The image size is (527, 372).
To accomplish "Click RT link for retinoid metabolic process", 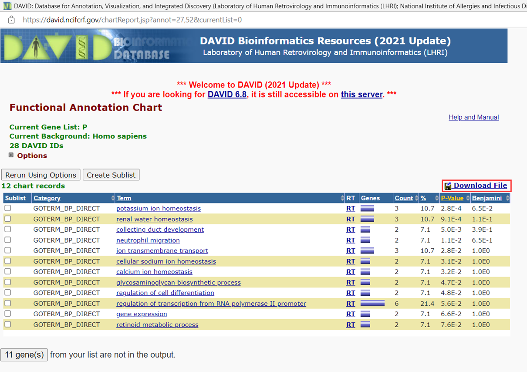I will pos(351,325).
